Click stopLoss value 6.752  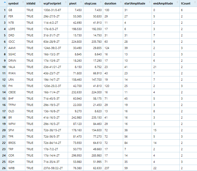(93, 67)
